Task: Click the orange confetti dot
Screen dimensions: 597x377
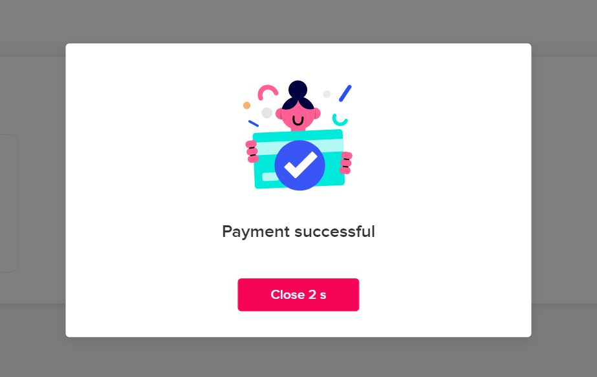Action: click(246, 105)
